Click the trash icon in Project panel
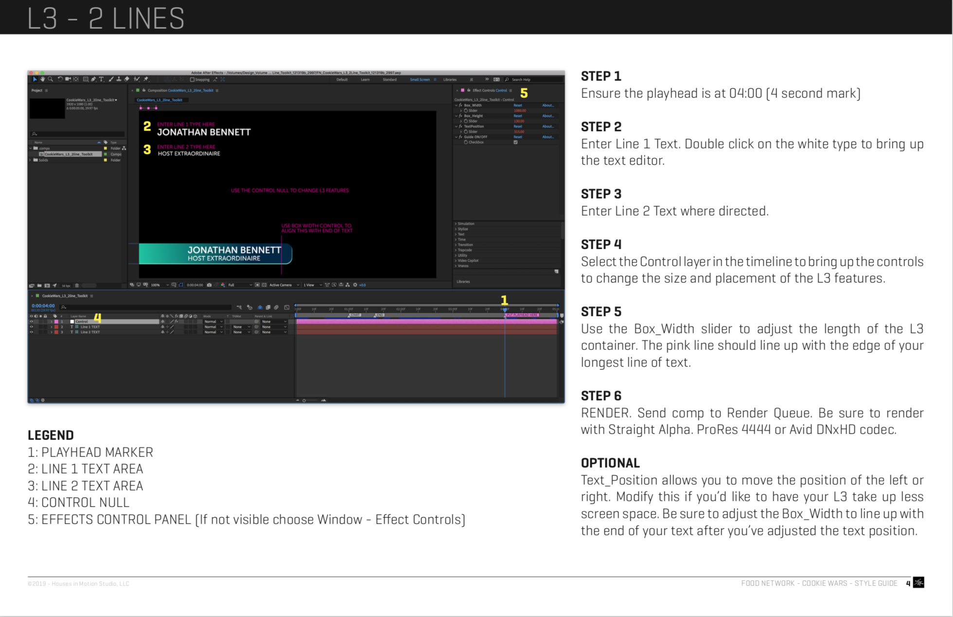 click(x=77, y=286)
